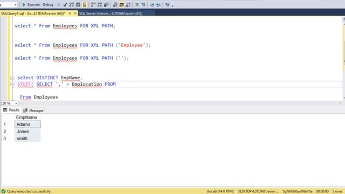This screenshot has width=345, height=194.
Task: Click the 3 rows count in the status bar
Action: point(337,191)
